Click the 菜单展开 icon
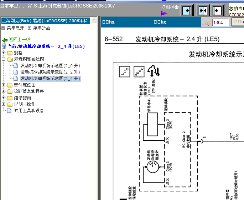The width and height of the screenshot is (244, 200). point(3,28)
